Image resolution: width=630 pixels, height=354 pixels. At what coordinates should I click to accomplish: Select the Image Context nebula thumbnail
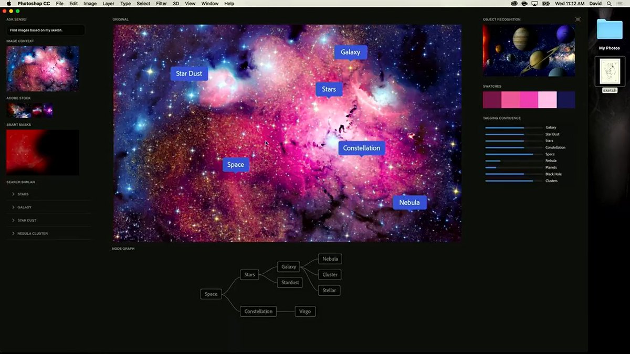43,69
